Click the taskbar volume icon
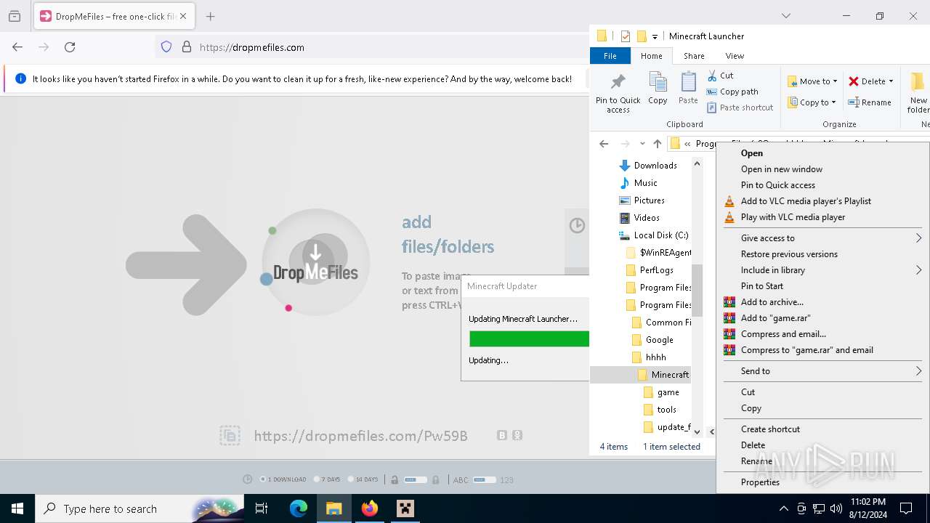 (836, 508)
